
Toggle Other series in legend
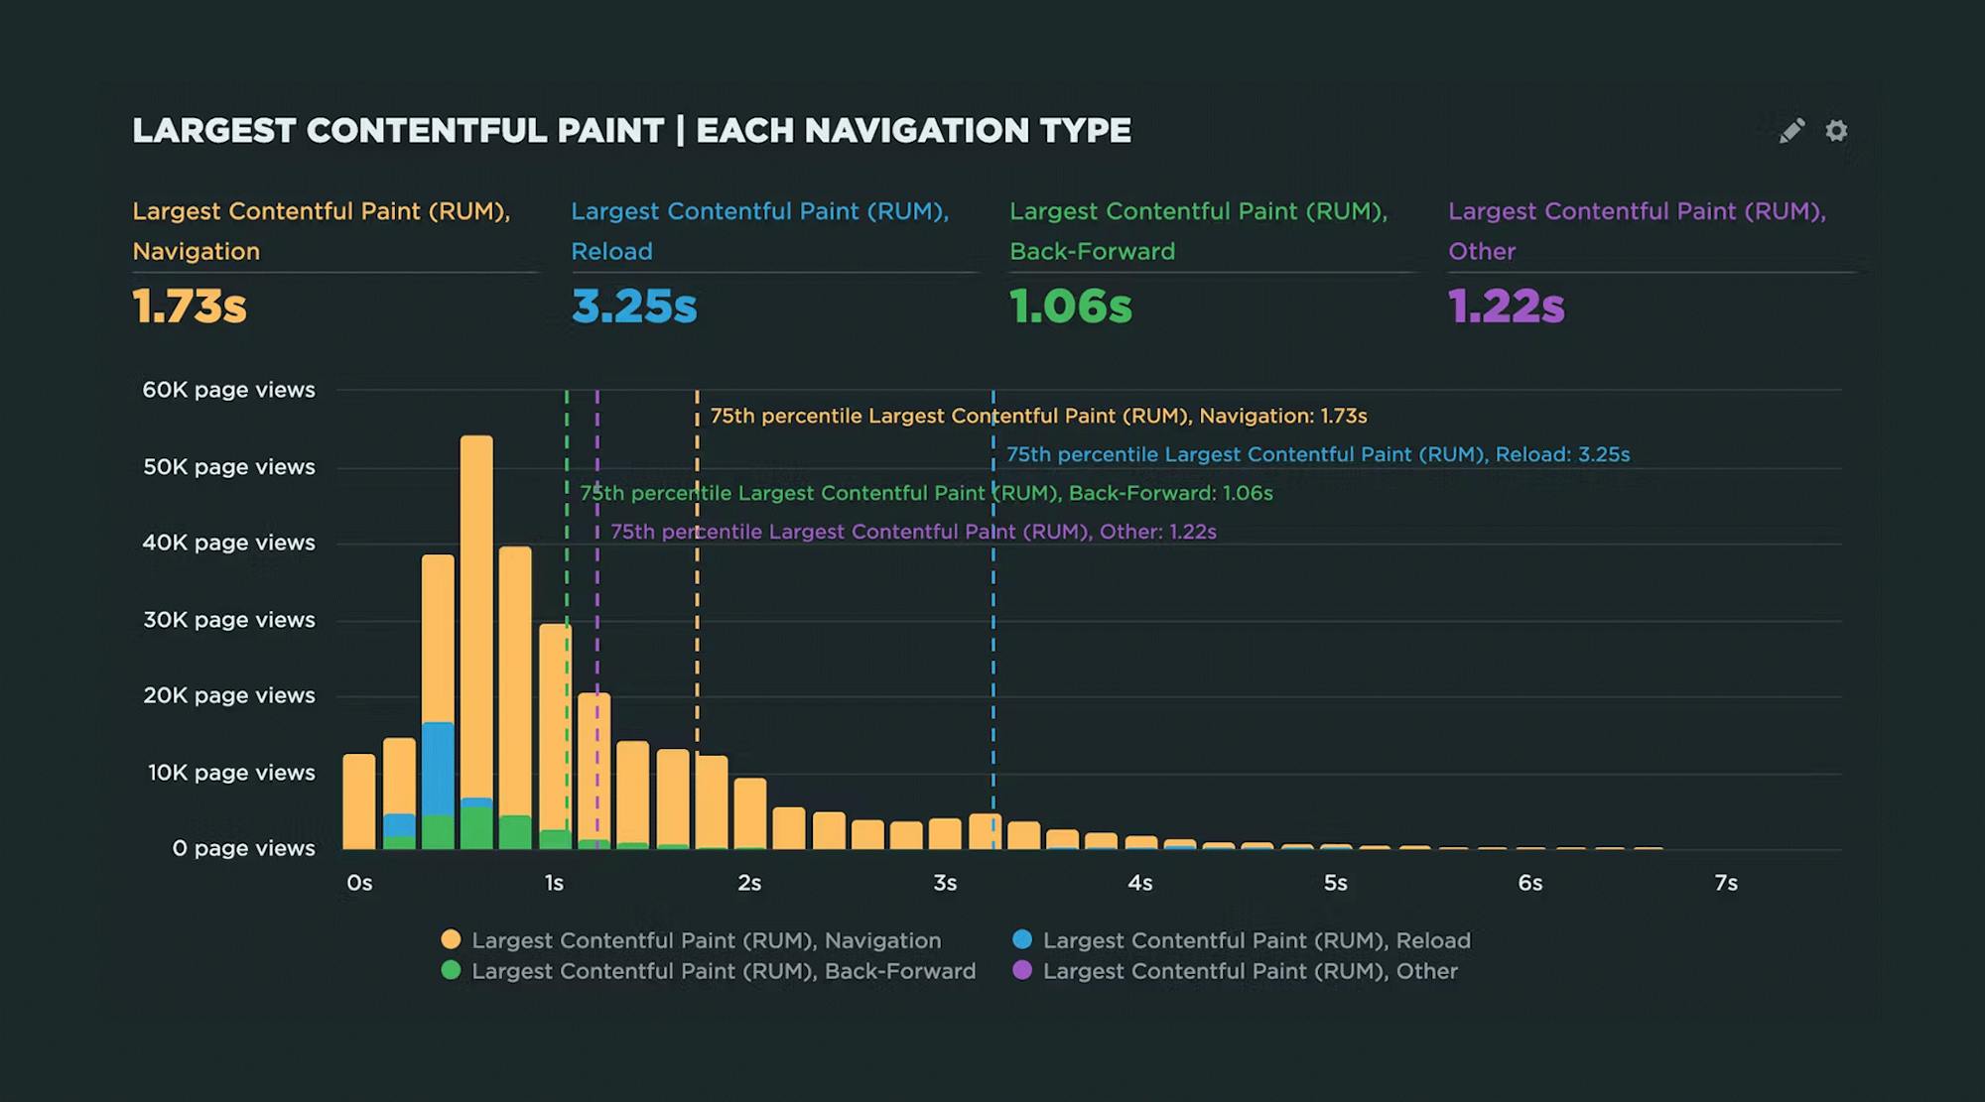coord(1250,971)
